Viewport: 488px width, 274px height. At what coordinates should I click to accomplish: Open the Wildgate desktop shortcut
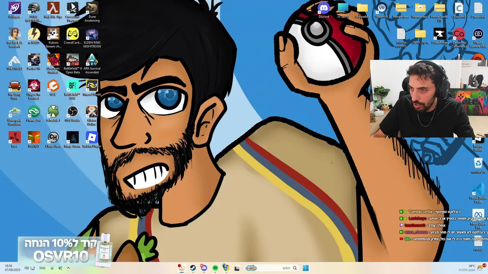14,11
